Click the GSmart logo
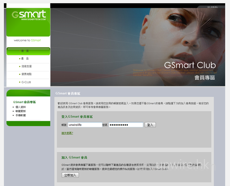The height and width of the screenshot is (186, 230). coord(29,15)
